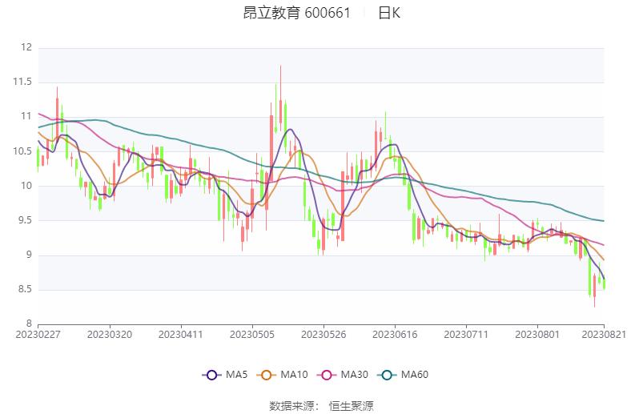Click the 20230227 date on the x-axis

click(38, 333)
